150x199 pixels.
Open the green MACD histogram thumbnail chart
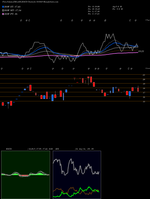click(x=25, y=175)
